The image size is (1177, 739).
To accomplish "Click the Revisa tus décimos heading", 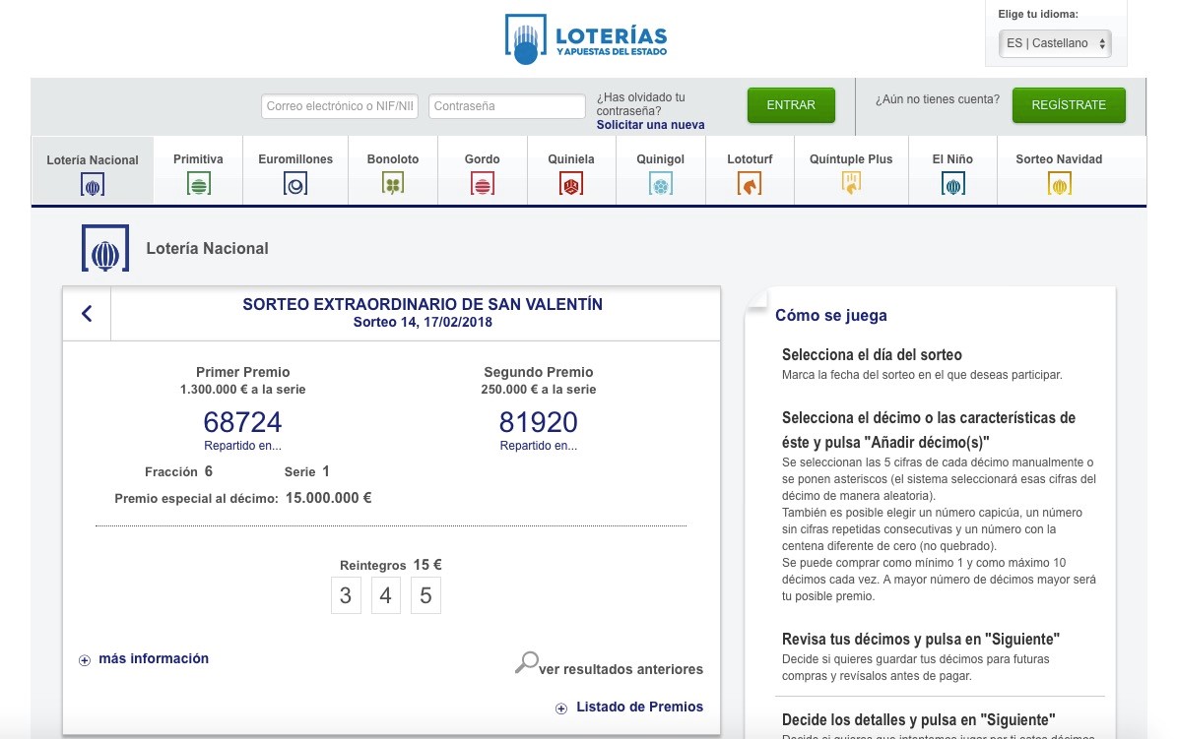I will [x=920, y=640].
